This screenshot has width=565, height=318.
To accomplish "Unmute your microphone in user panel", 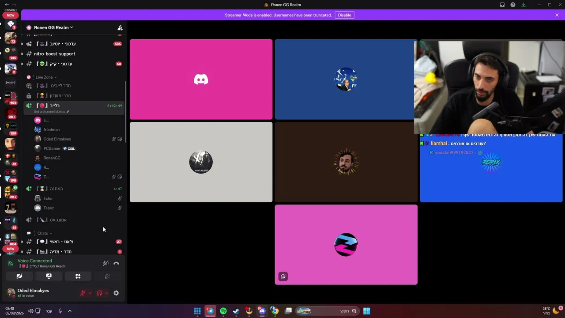I will (83, 293).
